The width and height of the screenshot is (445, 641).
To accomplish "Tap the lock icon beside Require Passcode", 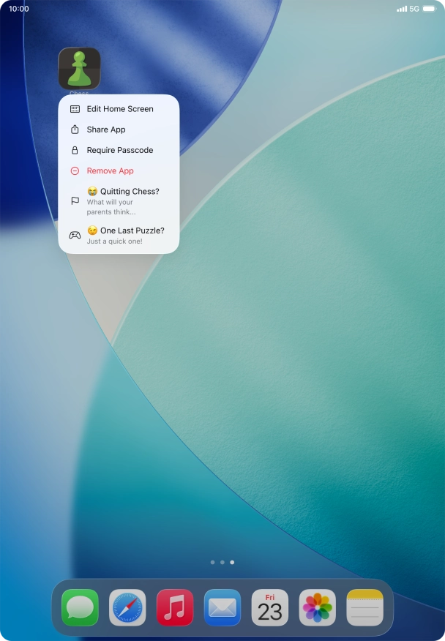I will pyautogui.click(x=75, y=150).
